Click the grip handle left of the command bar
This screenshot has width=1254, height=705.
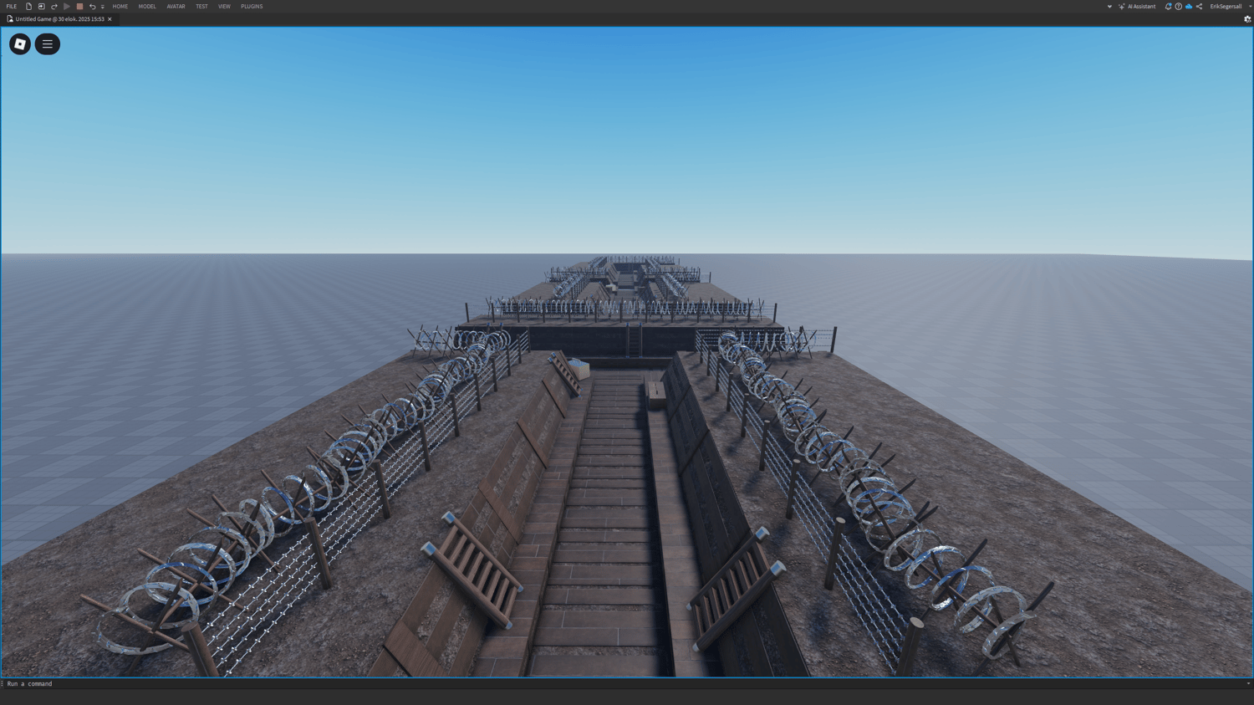coord(3,684)
